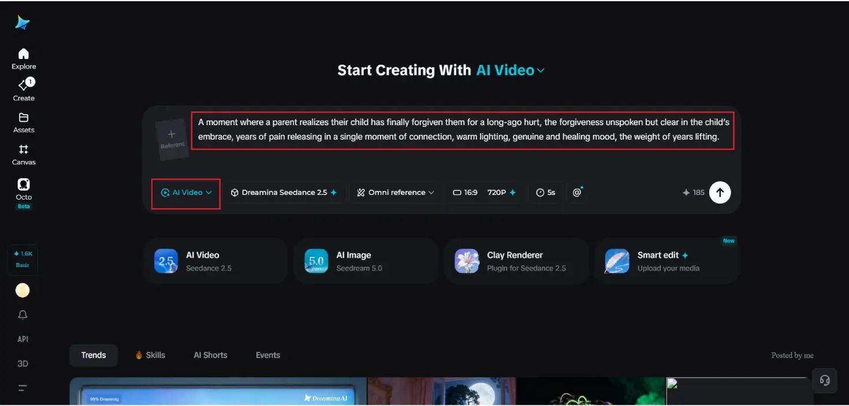Image resolution: width=849 pixels, height=406 pixels.
Task: Open the 99% Dreaming trend thumbnail
Action: (x=218, y=392)
